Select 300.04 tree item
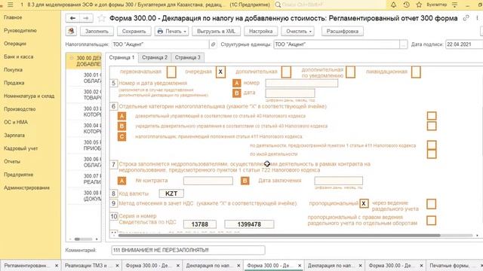Screen dimensions: 483x271 click(92, 129)
